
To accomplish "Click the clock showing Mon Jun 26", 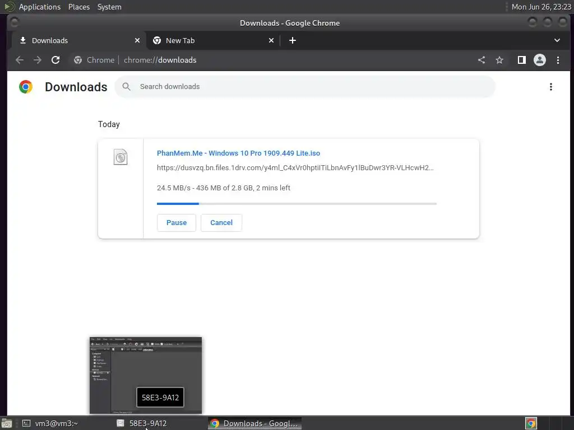I will click(541, 7).
